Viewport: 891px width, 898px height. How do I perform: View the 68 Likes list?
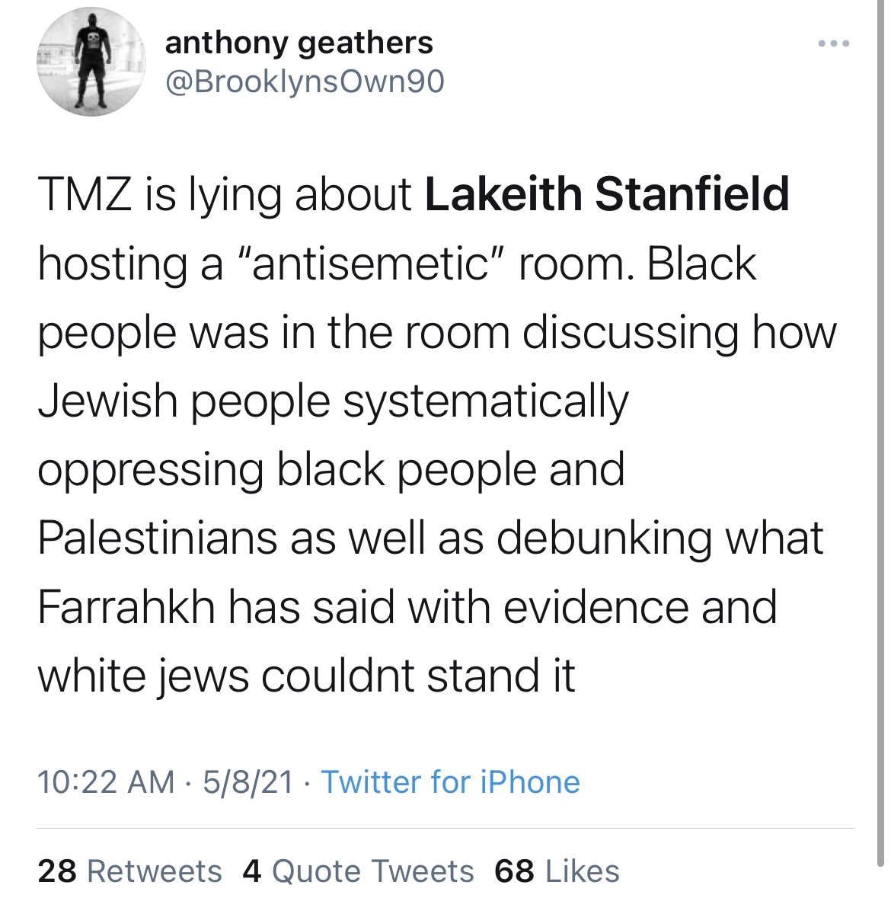click(x=557, y=871)
